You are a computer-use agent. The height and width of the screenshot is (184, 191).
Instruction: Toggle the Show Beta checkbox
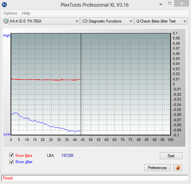click(12, 155)
